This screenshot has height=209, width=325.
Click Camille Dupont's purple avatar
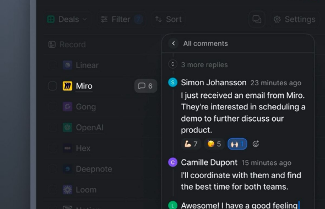tap(172, 162)
